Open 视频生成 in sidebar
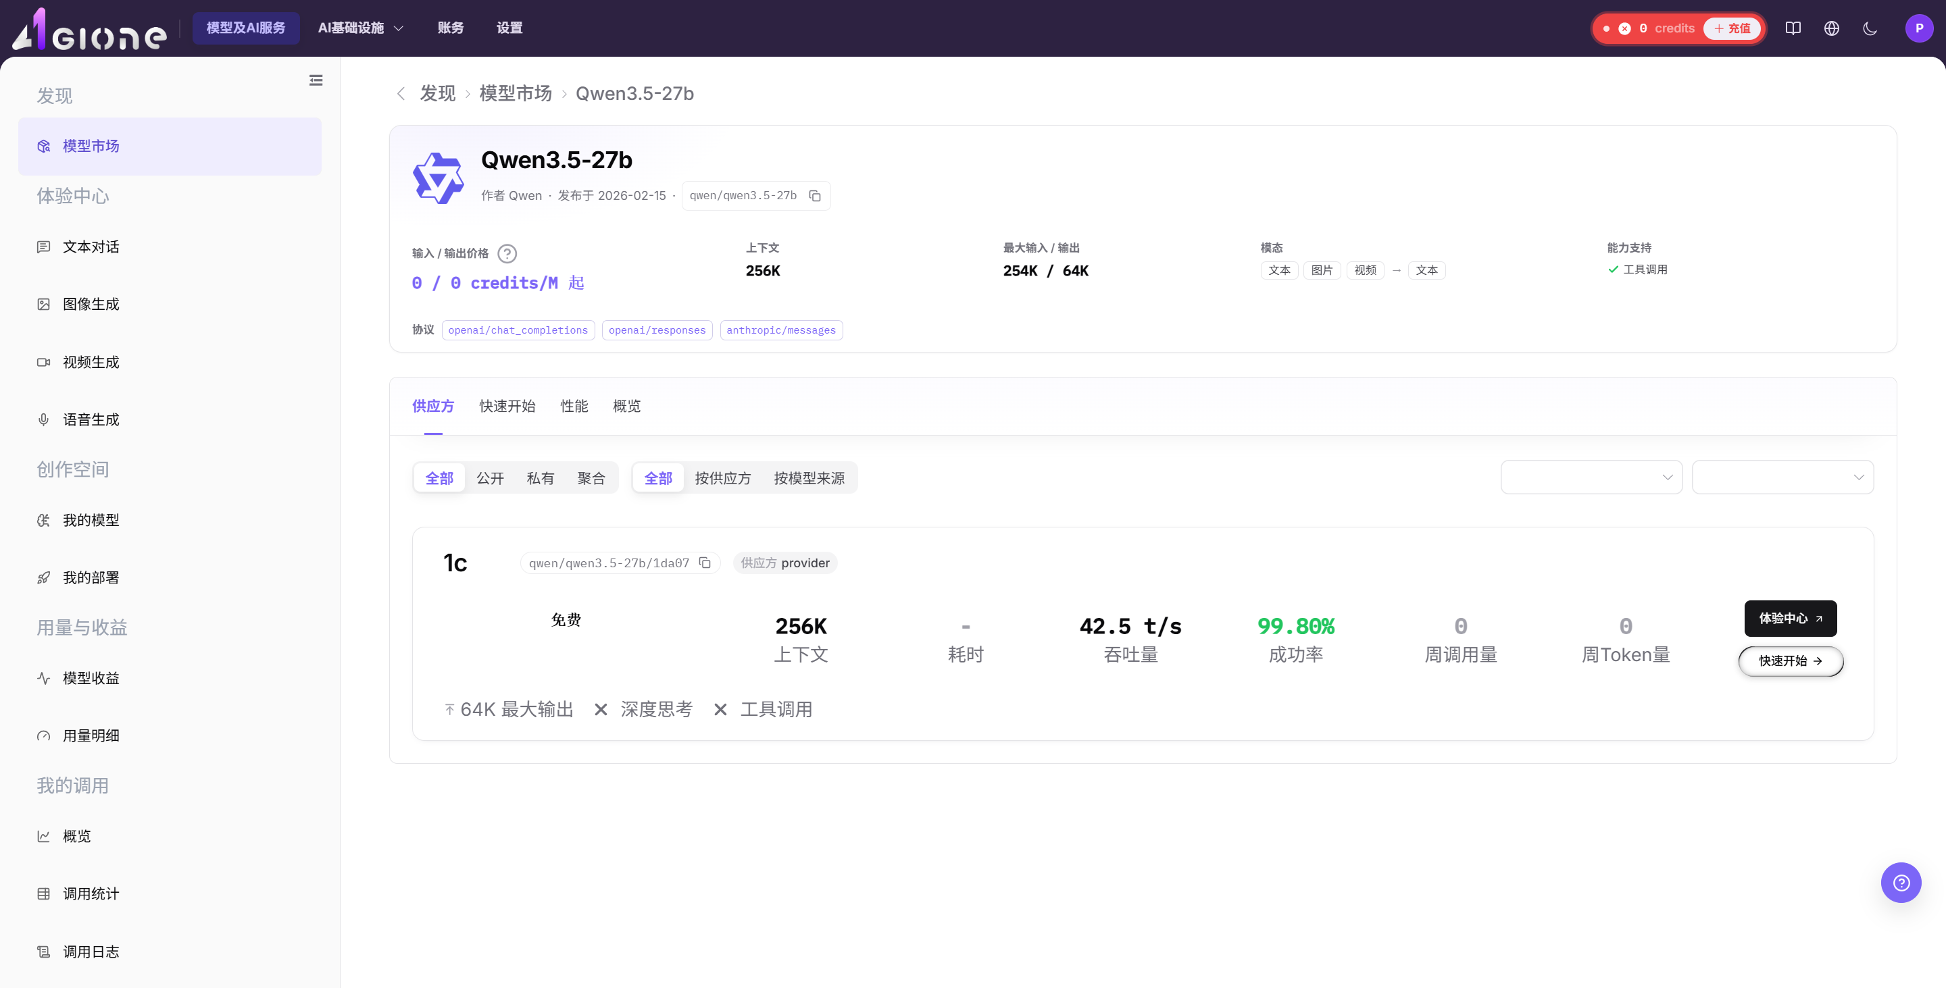The image size is (1946, 988). [169, 362]
